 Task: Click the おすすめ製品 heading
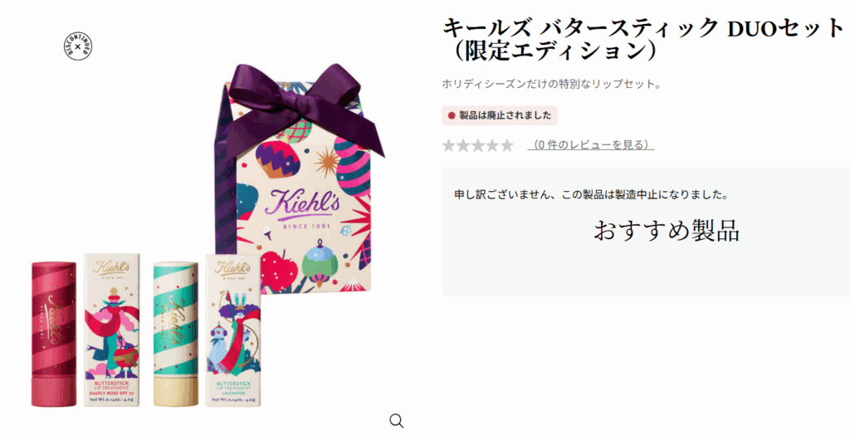tap(667, 230)
